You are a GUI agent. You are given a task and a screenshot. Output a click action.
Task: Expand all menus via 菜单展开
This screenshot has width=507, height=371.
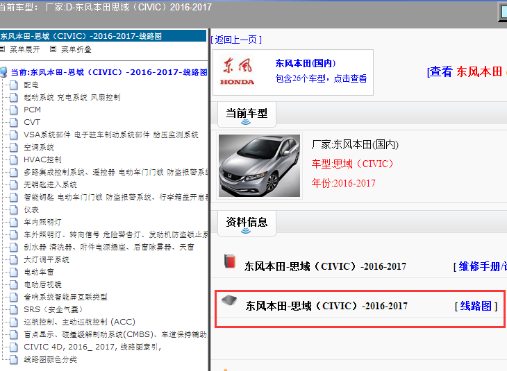click(x=25, y=49)
